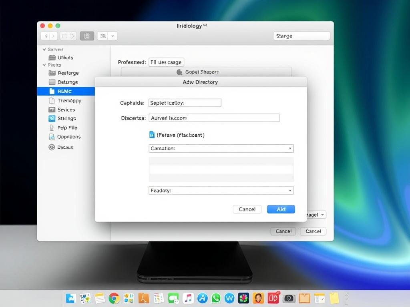Launch the App Store from the dock
This screenshot has height=307, width=410.
click(x=203, y=298)
